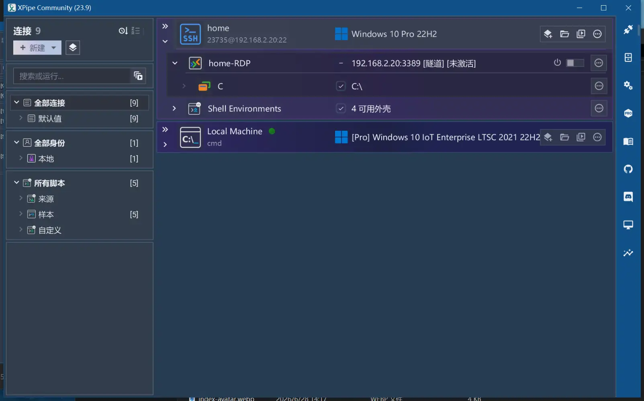Expand the 本地 identity subcategory
The image size is (644, 401).
21,158
